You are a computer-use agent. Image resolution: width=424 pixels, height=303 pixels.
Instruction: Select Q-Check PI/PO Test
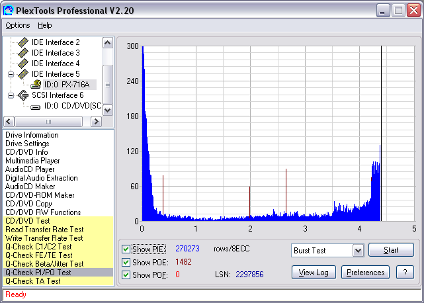tap(58, 273)
